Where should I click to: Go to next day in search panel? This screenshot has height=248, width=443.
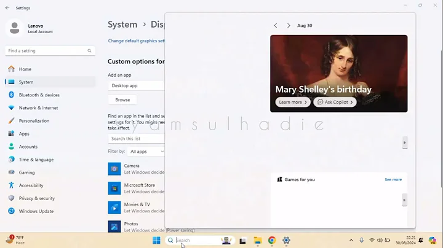[x=289, y=26]
